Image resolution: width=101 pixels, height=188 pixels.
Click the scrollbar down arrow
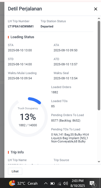pos(99,162)
